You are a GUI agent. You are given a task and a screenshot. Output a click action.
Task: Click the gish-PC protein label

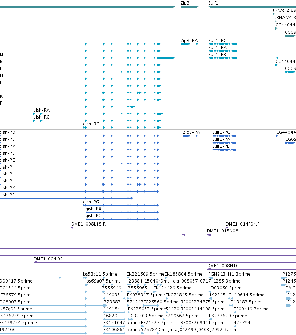tap(94, 216)
